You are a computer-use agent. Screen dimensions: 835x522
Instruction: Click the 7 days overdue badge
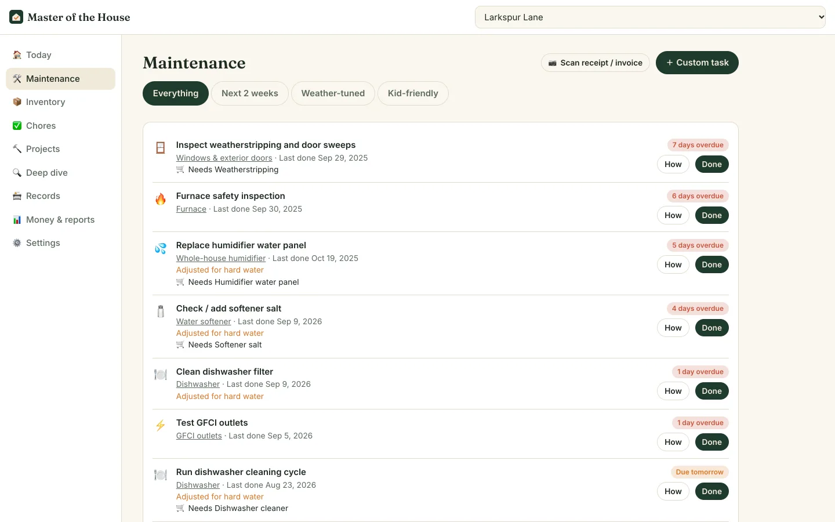coord(698,145)
